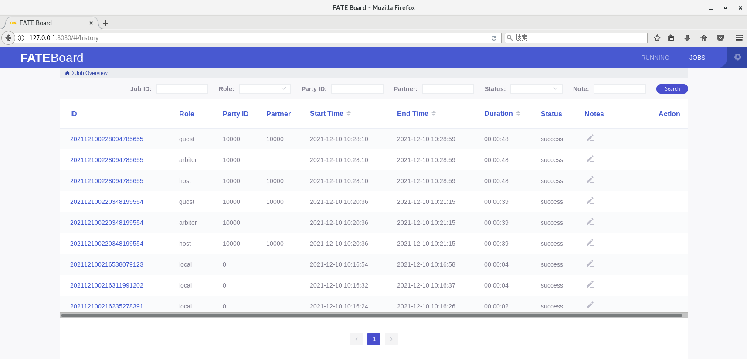Focus the Job ID filter field
The width and height of the screenshot is (747, 359).
click(182, 89)
